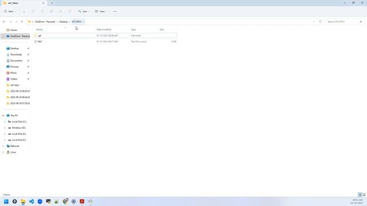Refresh the current folder view
Viewport: 367px width, 206px height.
point(321,22)
